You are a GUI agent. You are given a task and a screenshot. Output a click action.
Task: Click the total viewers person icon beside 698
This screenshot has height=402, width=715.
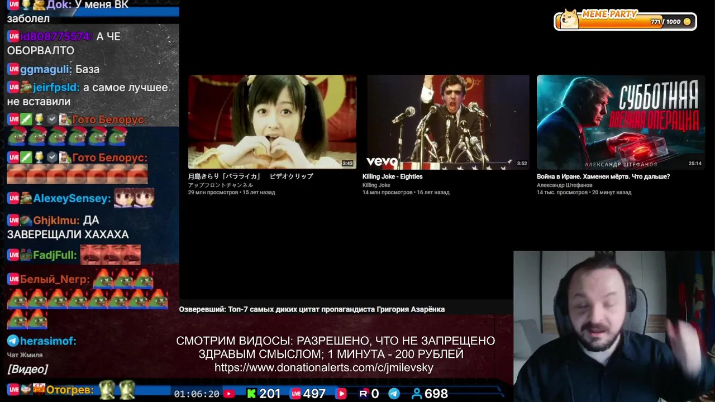click(416, 394)
